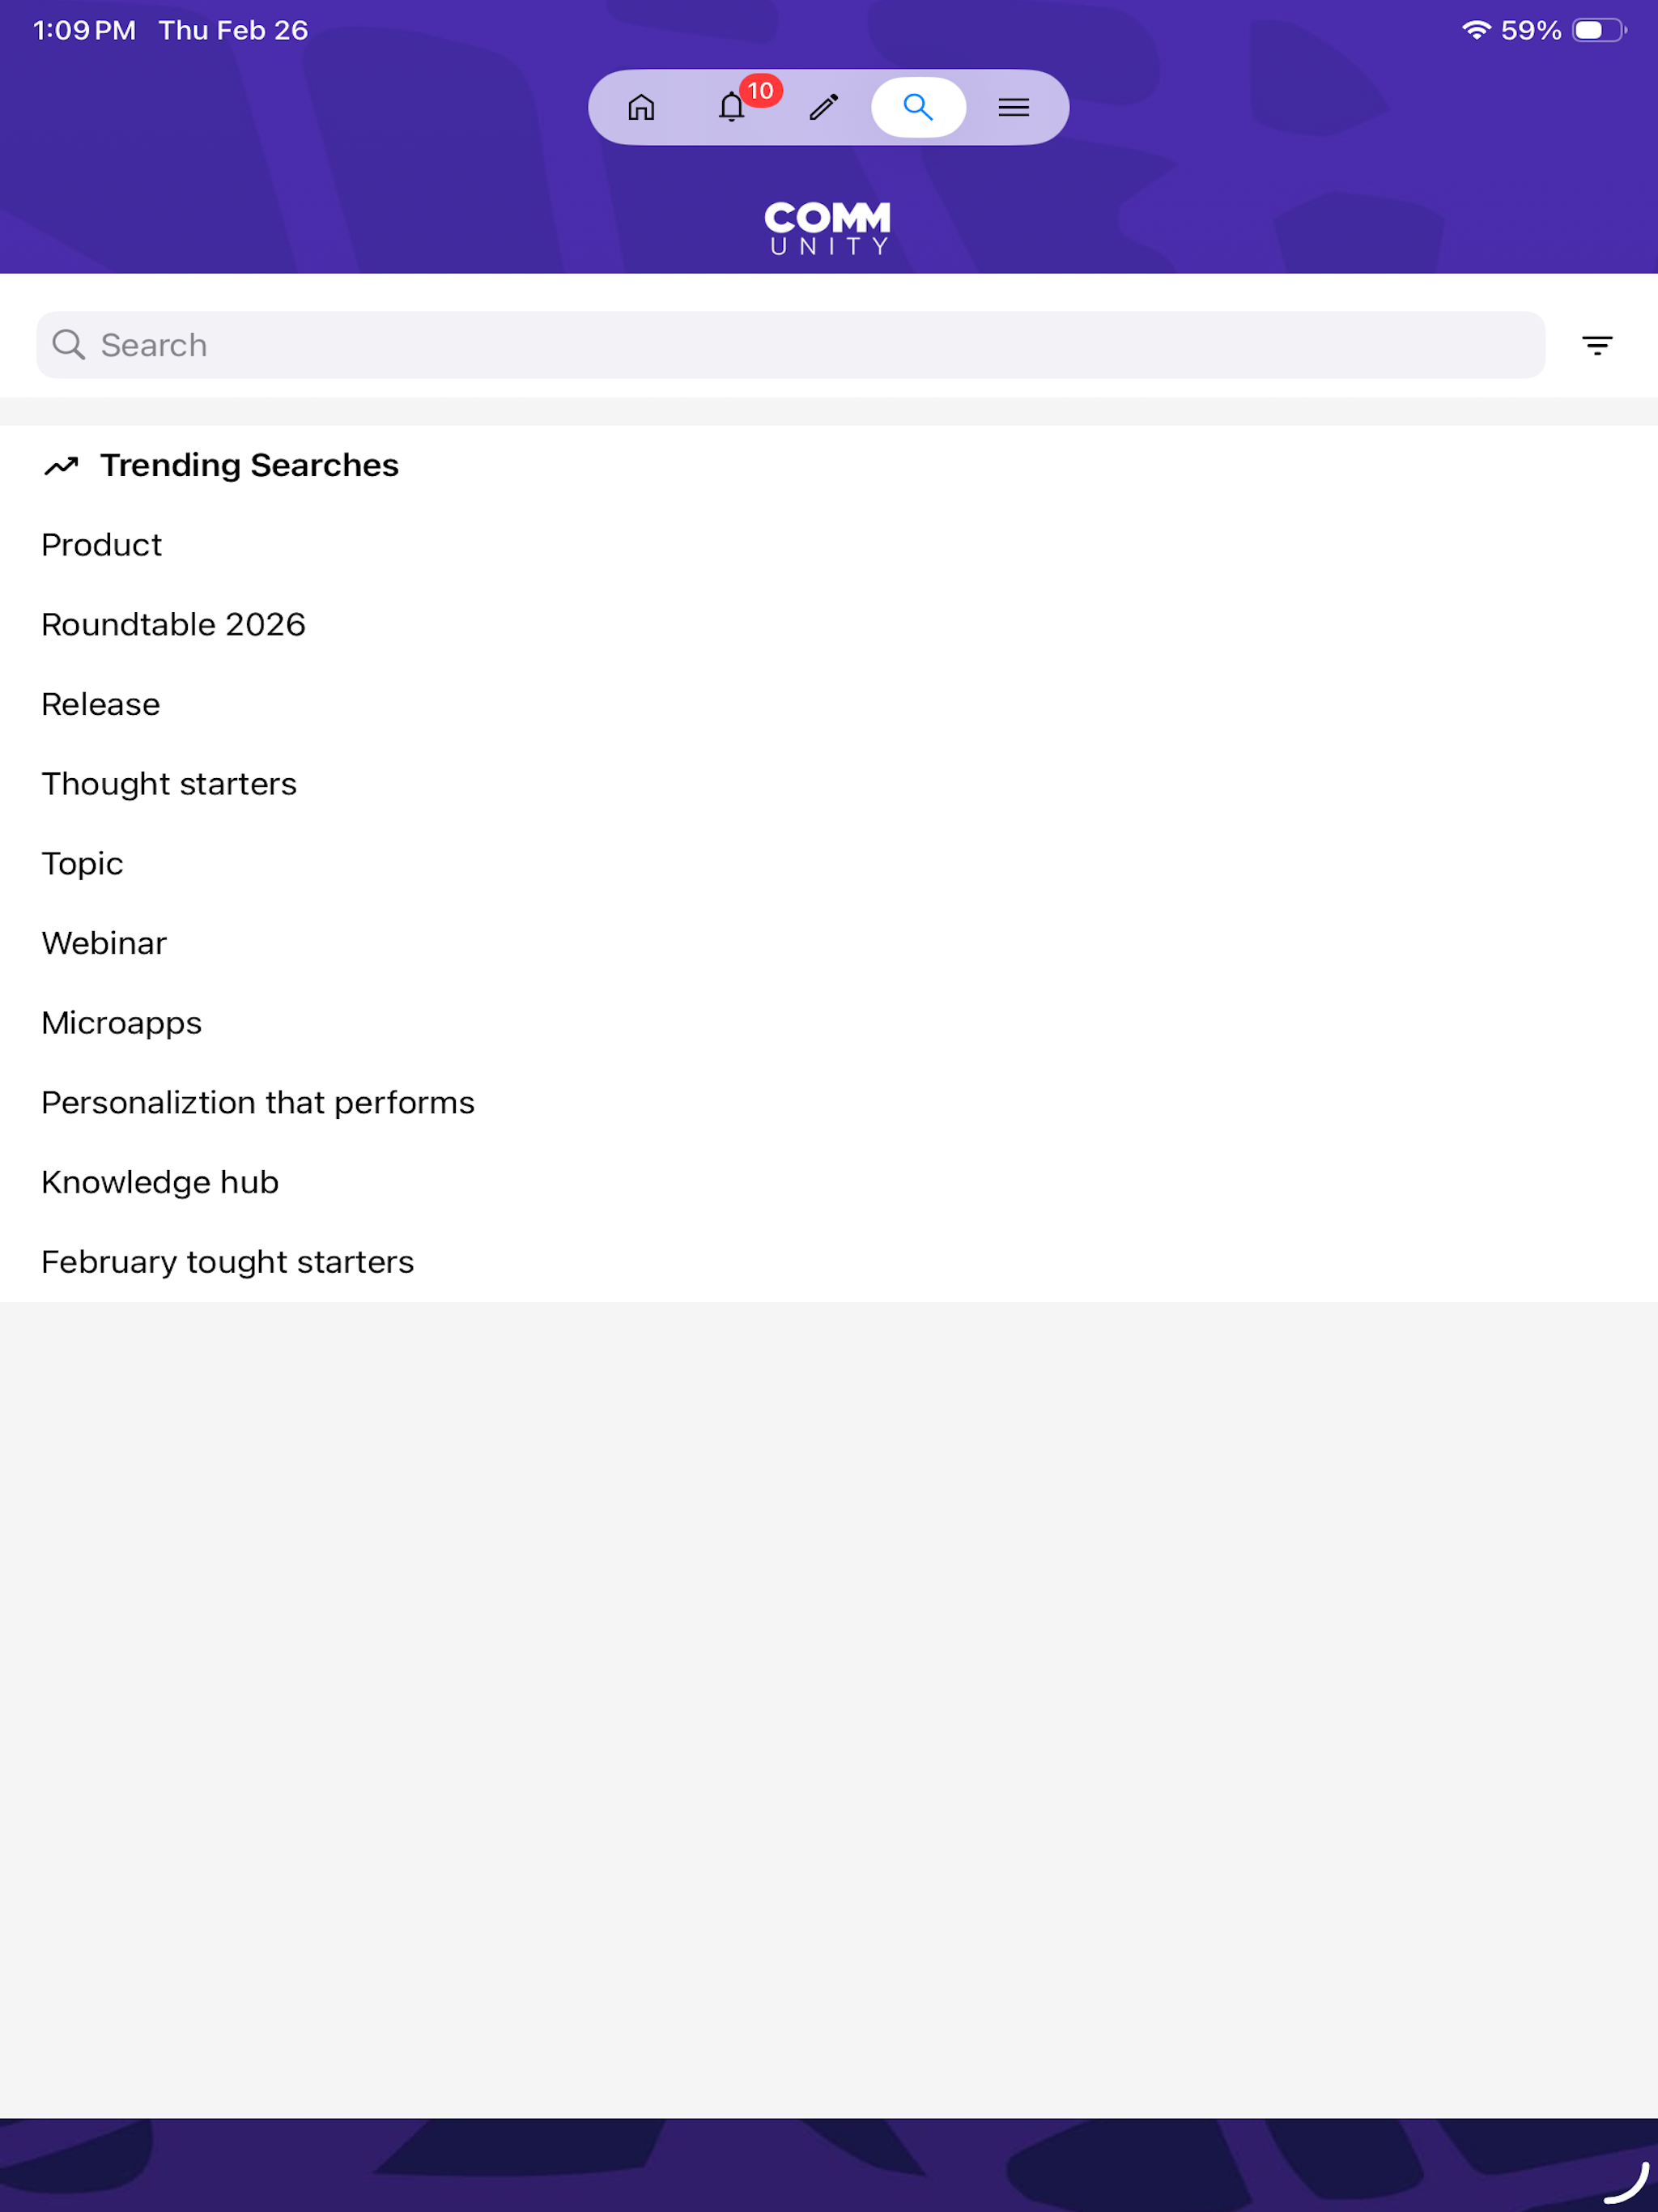This screenshot has height=2212, width=1658.
Task: Tap the CommUnity logo
Action: 828,228
